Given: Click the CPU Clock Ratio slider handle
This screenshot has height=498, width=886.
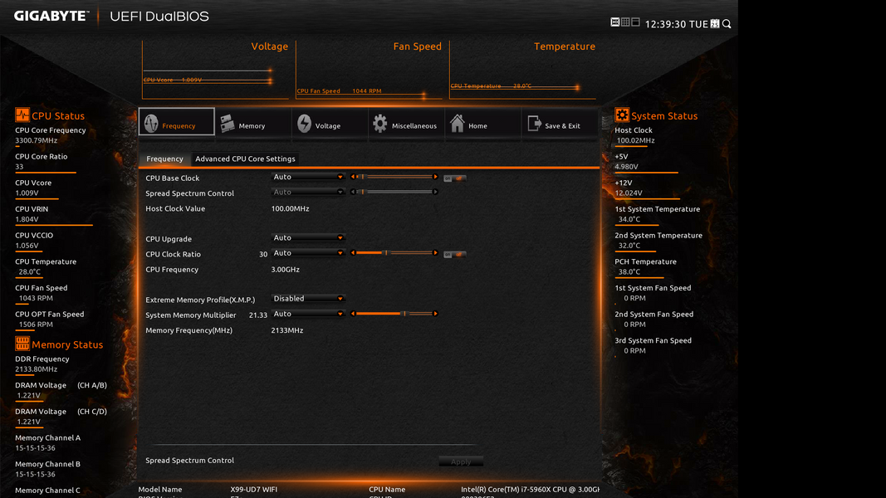Looking at the screenshot, I should click(x=385, y=253).
